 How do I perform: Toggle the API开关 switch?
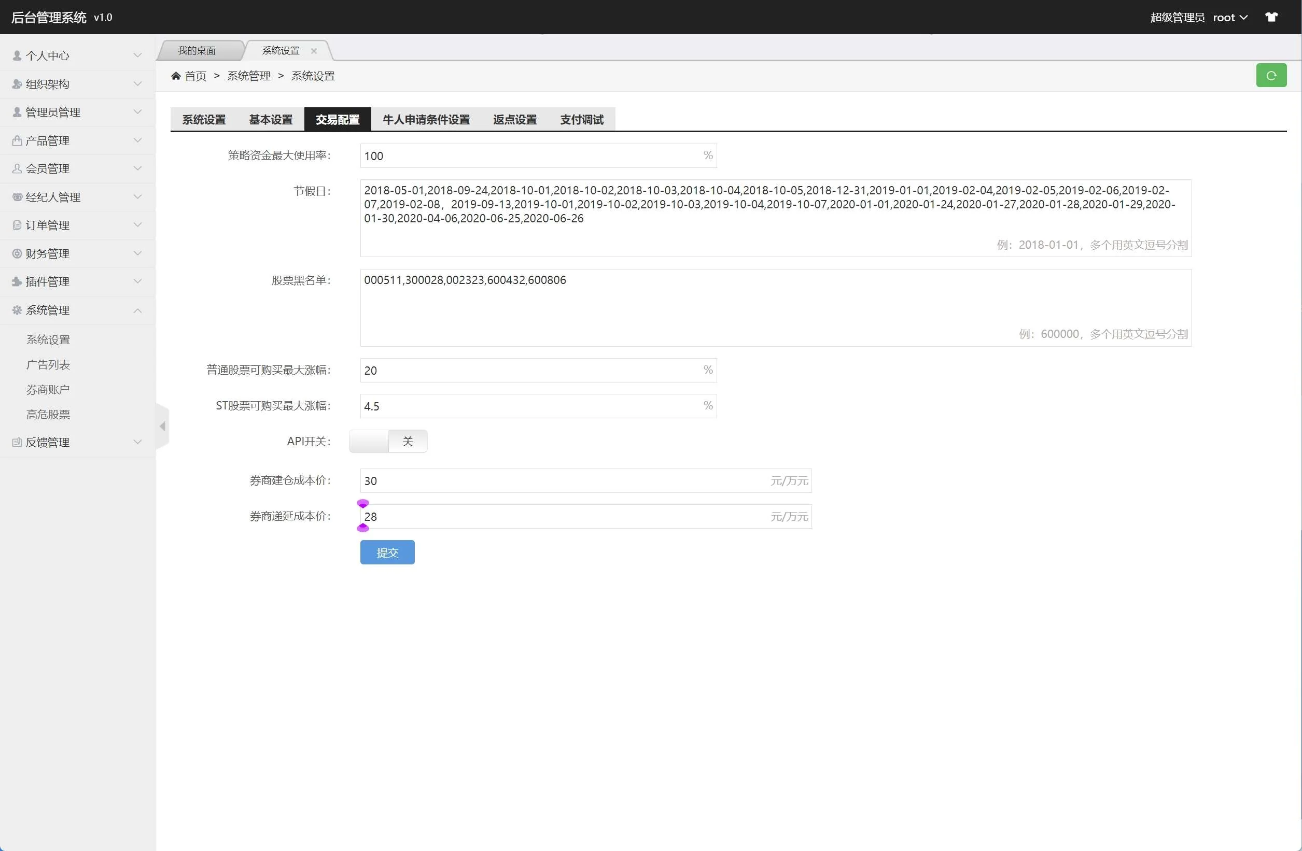point(388,442)
